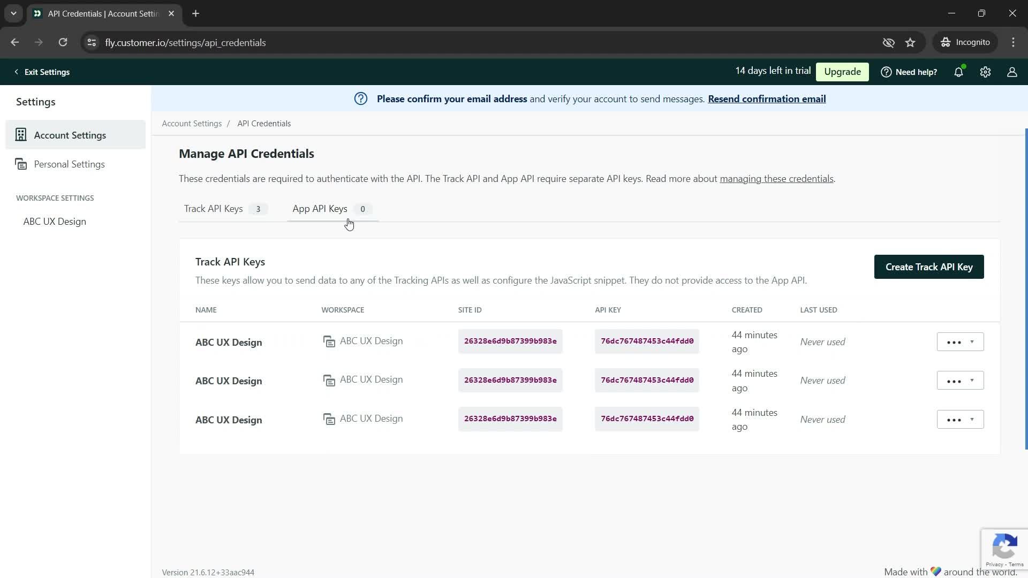1028x578 pixels.
Task: Click workspace name ABC UX Design first row
Action: coord(371,341)
